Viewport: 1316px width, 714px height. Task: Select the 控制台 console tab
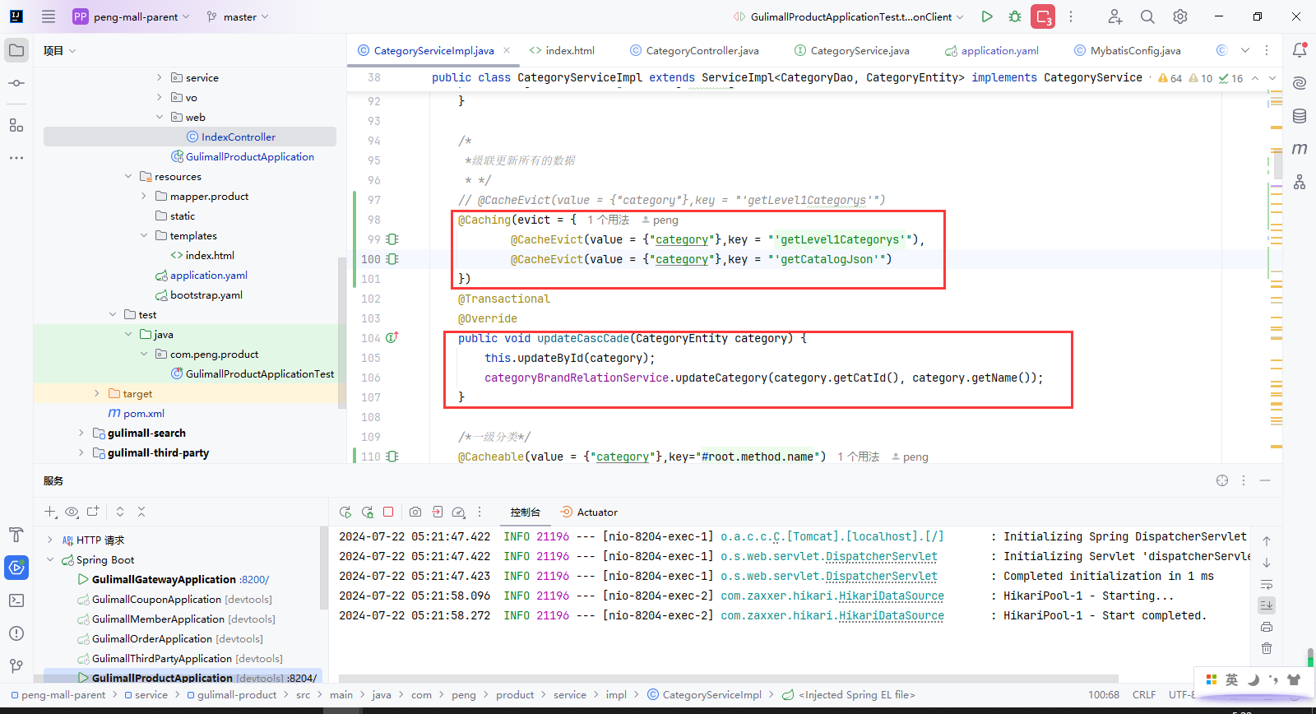(x=525, y=512)
